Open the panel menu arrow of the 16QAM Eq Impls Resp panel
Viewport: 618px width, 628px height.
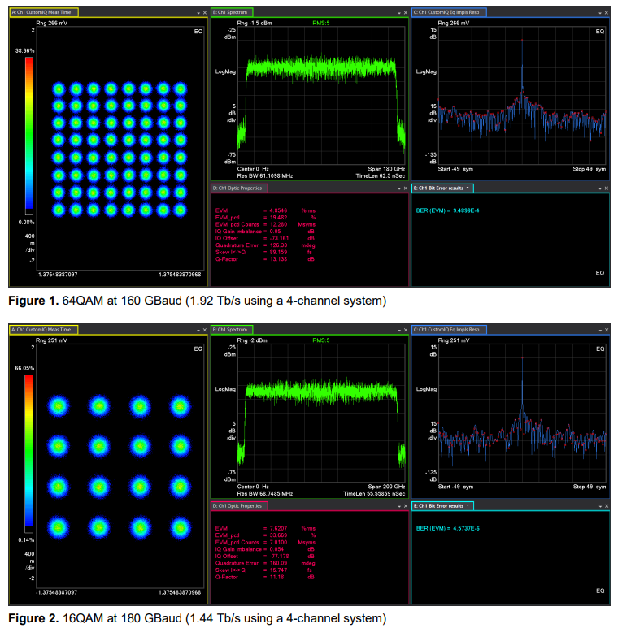(601, 331)
